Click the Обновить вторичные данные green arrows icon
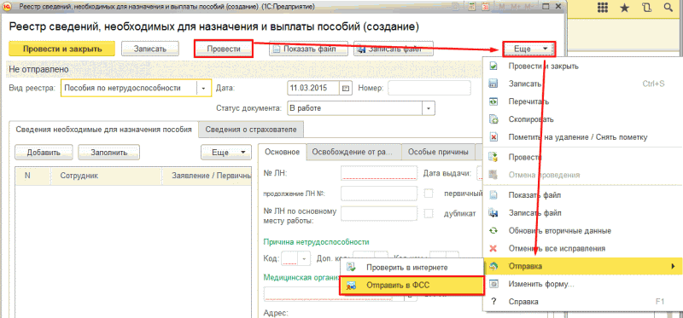This screenshot has width=683, height=318. 493,230
